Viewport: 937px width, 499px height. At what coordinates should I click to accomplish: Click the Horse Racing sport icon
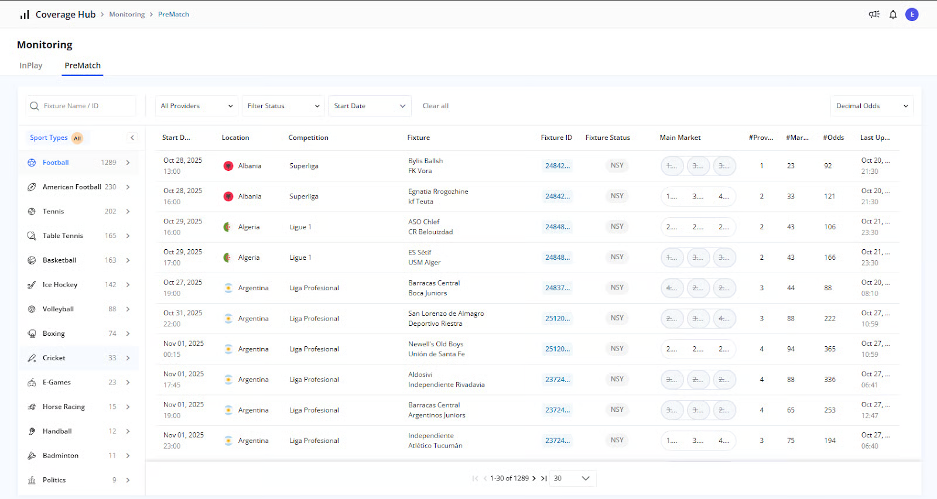click(32, 407)
